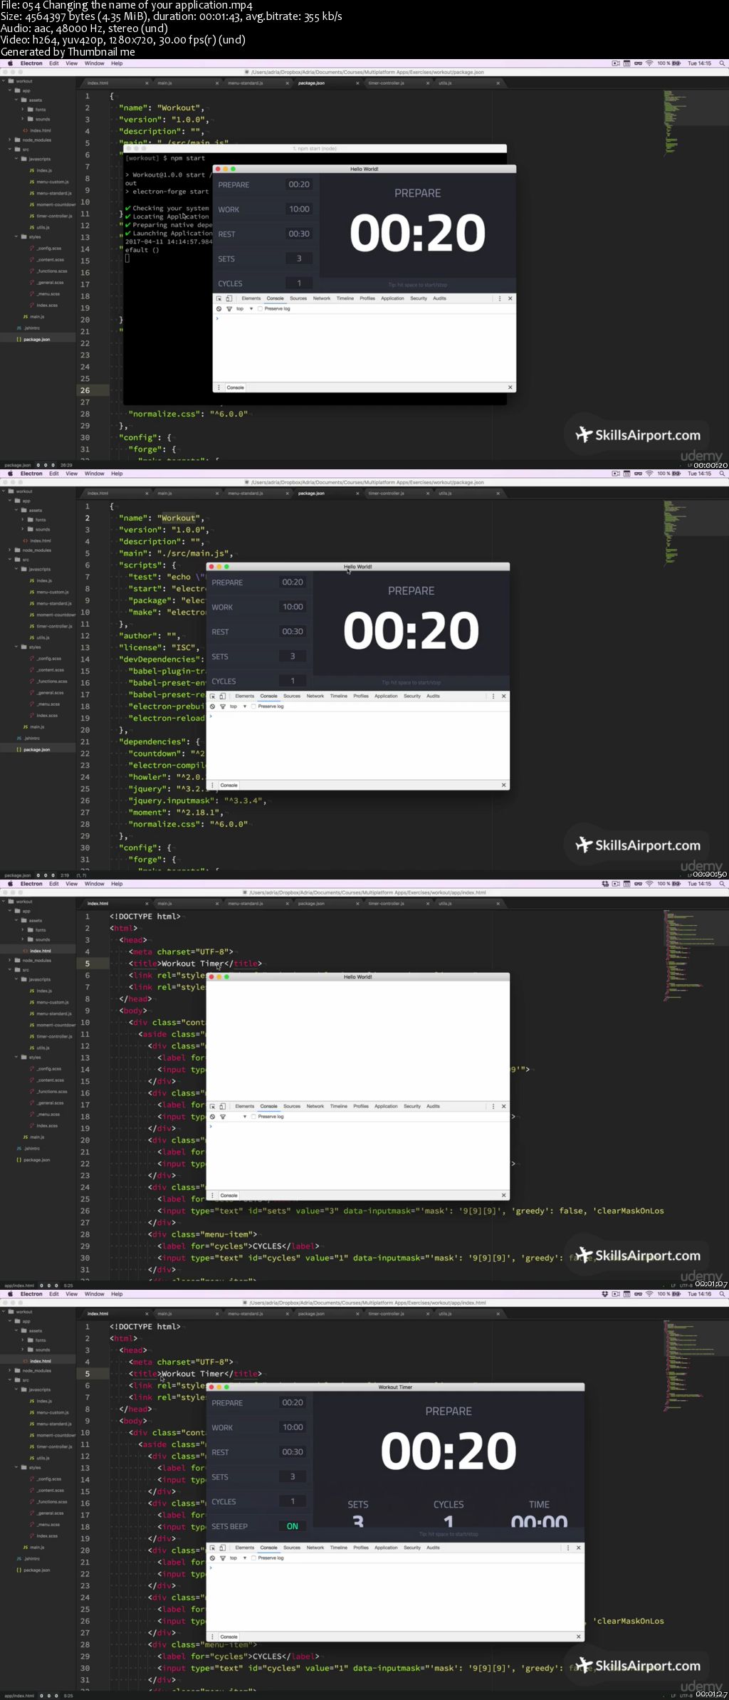Select the inspect-element icon in the 00:00:20 frame DevTools
Screen dimensions: 729x1700
(219, 298)
